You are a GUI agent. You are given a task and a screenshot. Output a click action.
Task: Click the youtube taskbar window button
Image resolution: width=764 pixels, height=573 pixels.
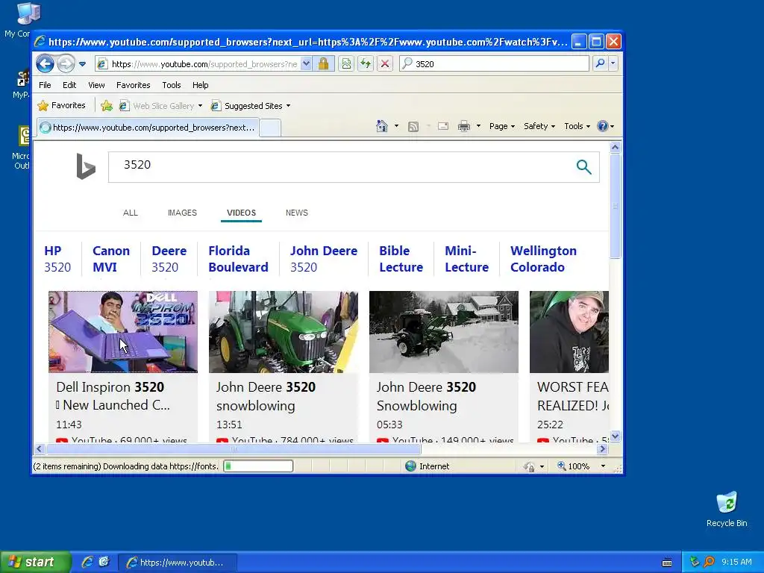pos(178,563)
